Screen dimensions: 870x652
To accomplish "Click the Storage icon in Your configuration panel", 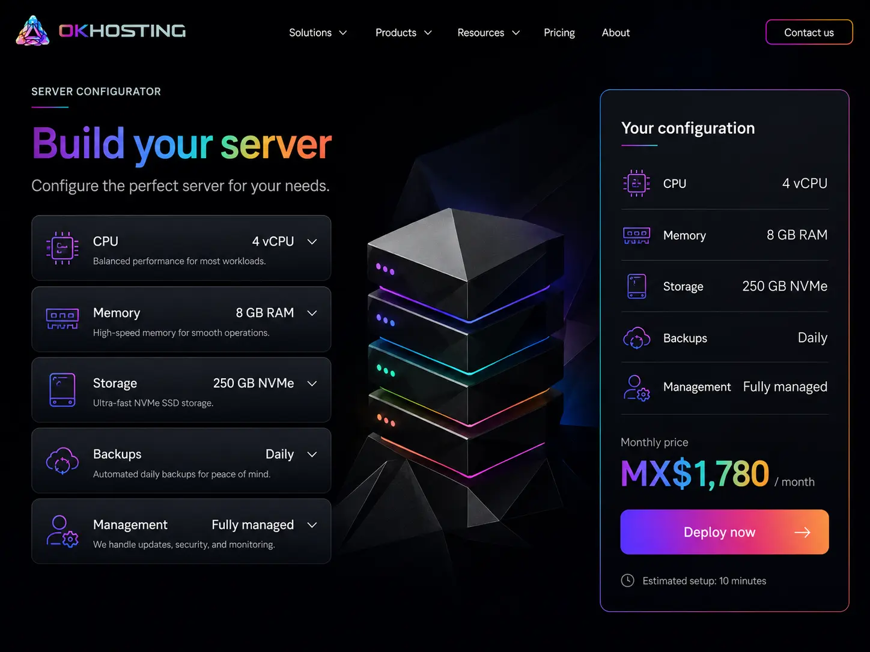I will [x=636, y=286].
